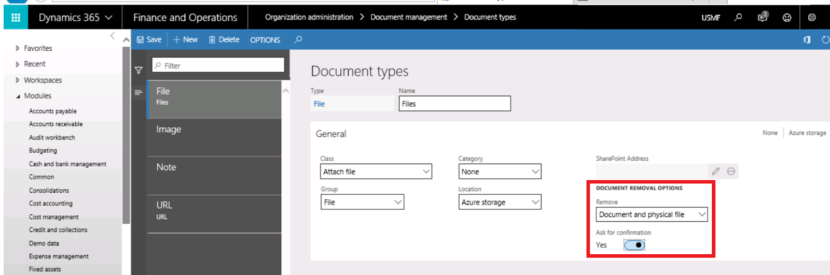Toggle Ask for confirmation switch

coord(634,245)
